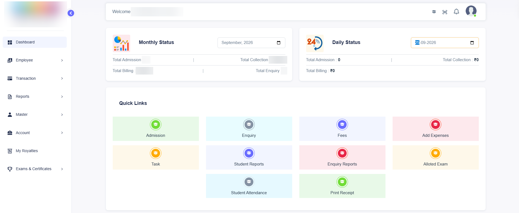The image size is (519, 213).
Task: Open the Employee sidebar item
Action: 35,60
